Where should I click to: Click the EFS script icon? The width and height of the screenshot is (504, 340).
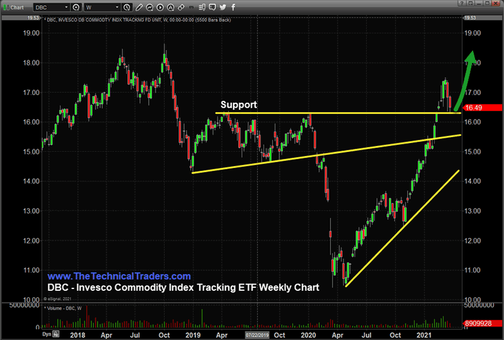pos(192,7)
